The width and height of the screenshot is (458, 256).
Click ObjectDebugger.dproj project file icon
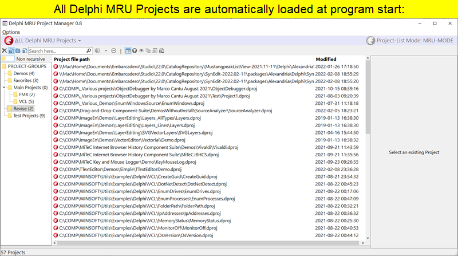pyautogui.click(x=56, y=89)
